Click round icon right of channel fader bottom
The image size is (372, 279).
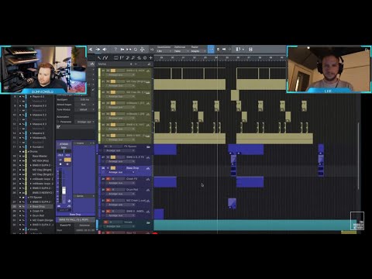pyautogui.click(x=69, y=201)
